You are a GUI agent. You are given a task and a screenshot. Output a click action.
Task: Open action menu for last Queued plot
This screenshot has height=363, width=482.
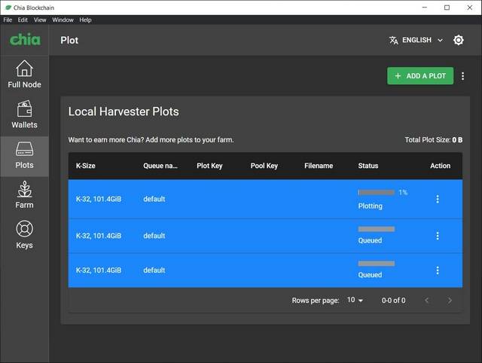point(438,270)
